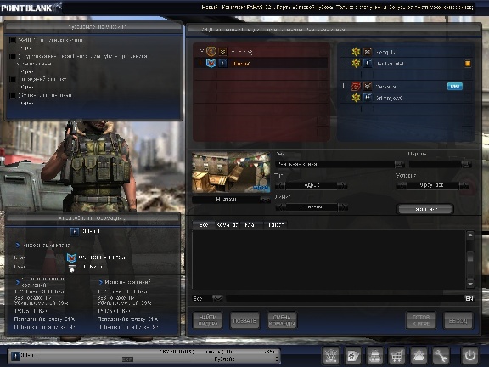
Task: Click small blue button on blue team row
Action: 455,86
